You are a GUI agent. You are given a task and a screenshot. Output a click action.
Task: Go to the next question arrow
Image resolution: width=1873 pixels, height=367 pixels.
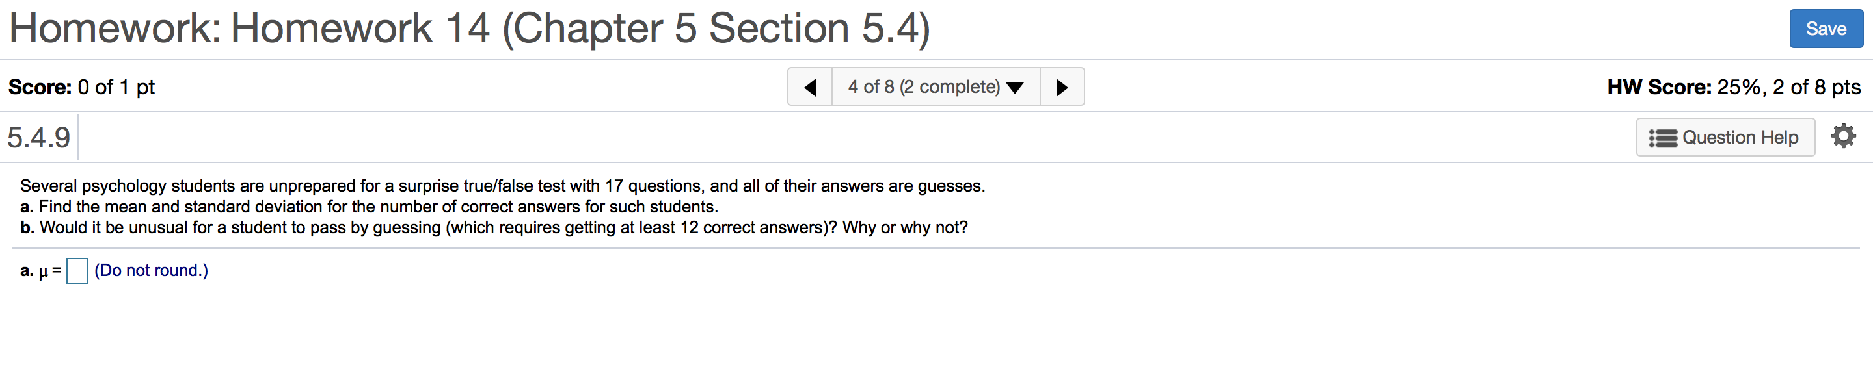pos(1062,87)
